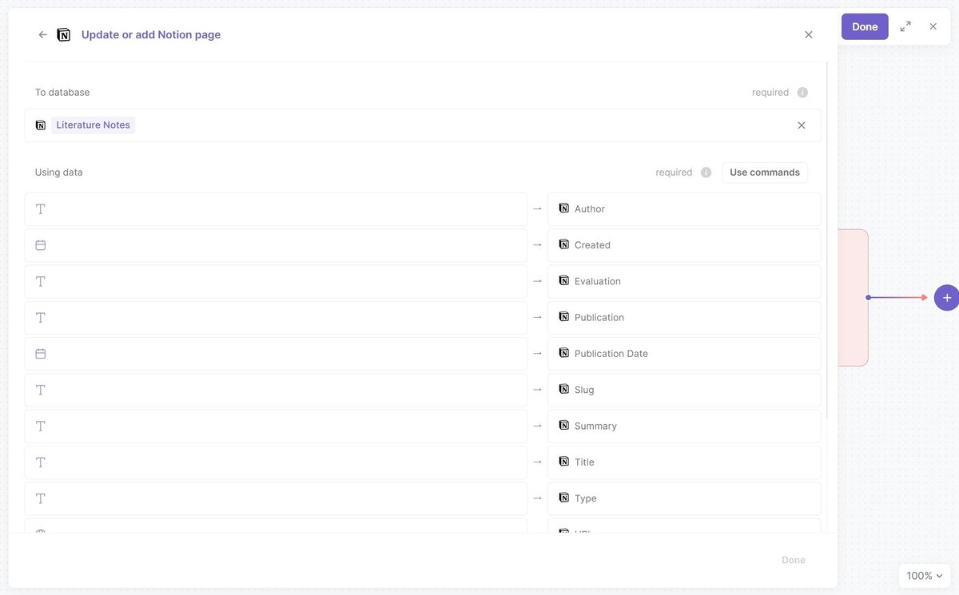Select the Title Notion property field
Screen dimensions: 959x595
[x=684, y=462]
